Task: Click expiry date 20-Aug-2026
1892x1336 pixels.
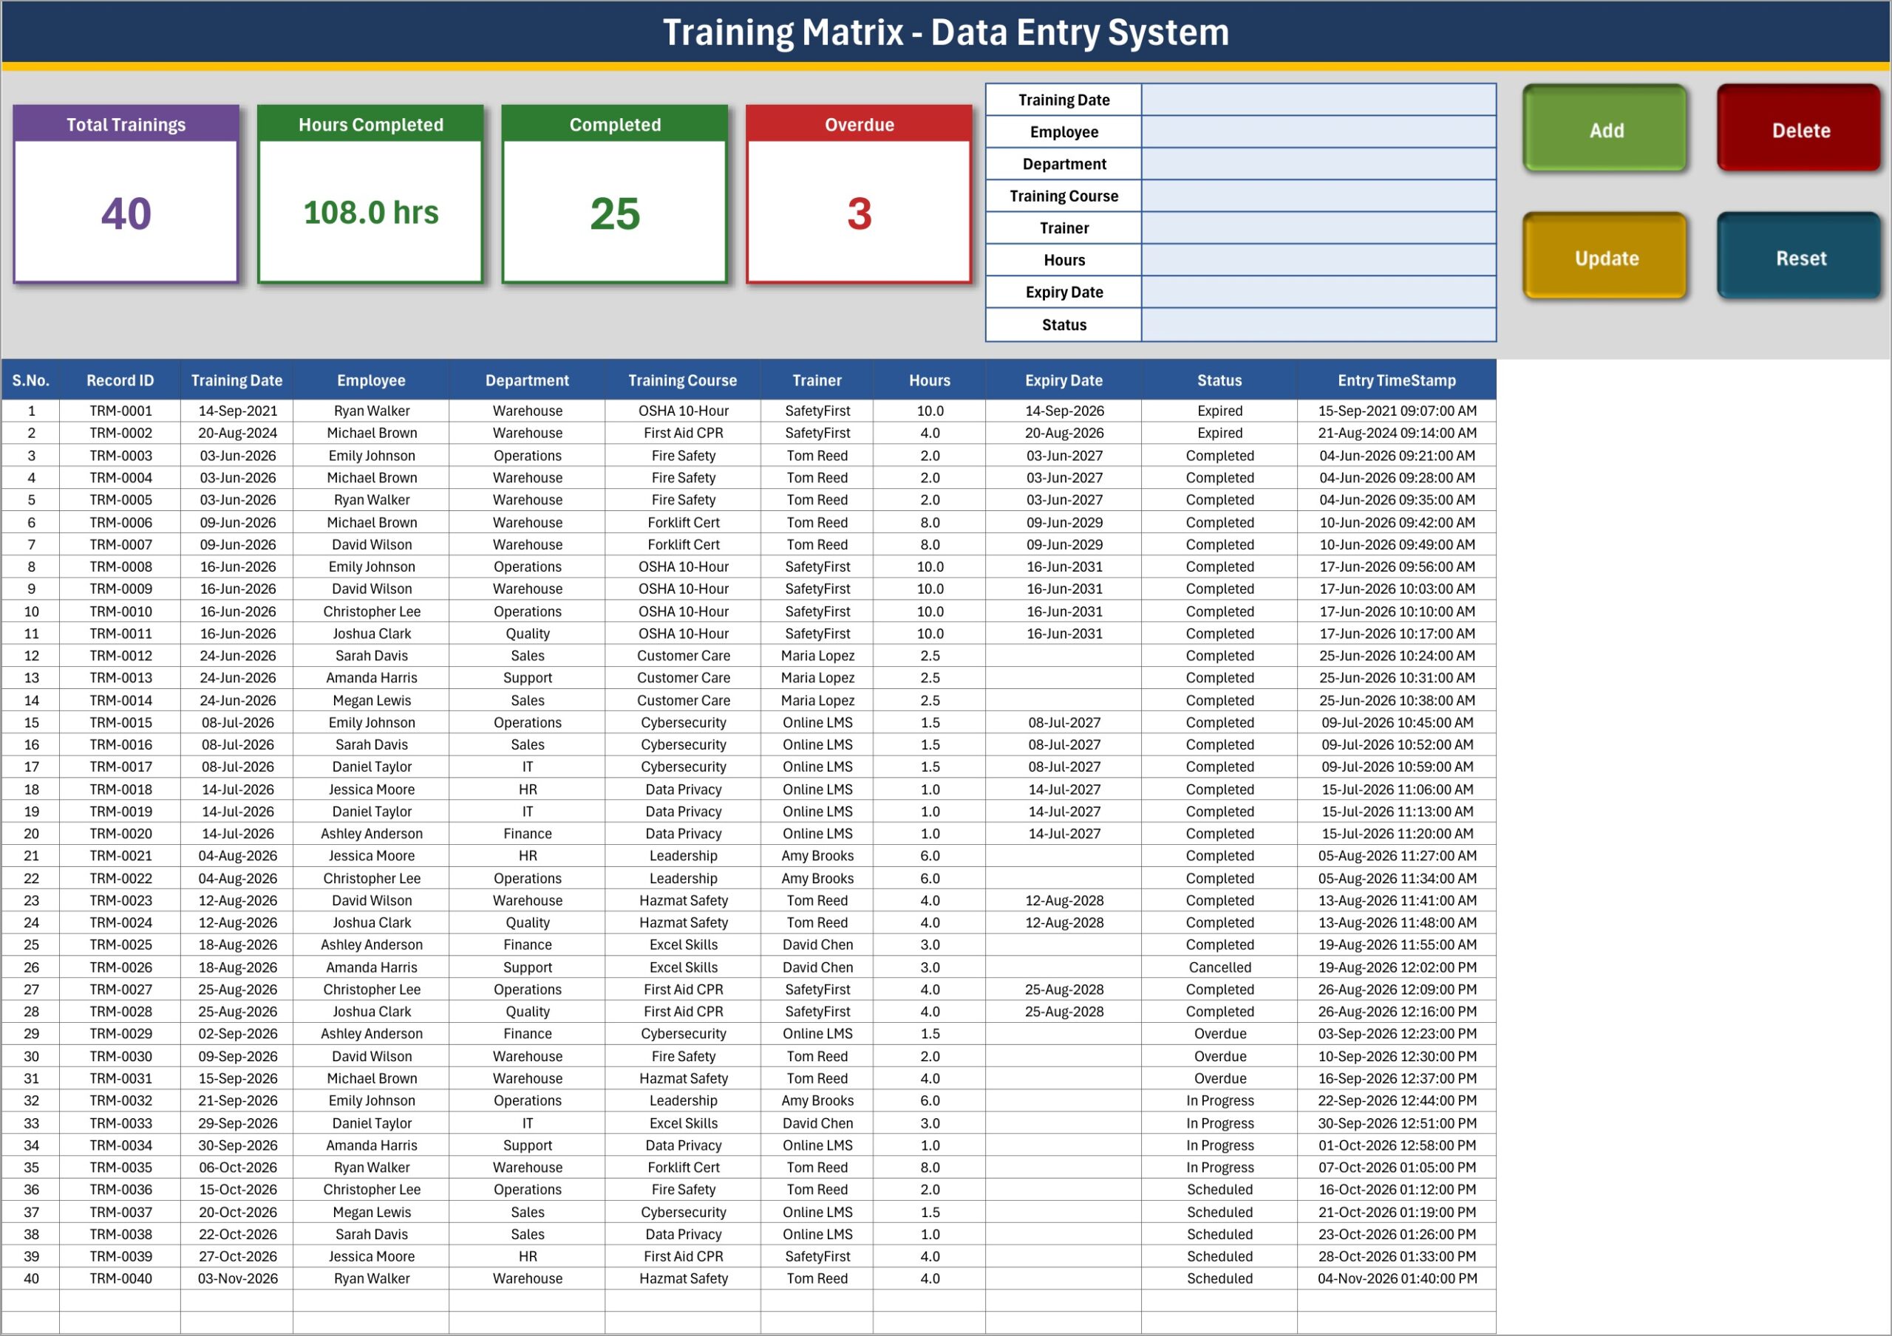Action: point(1064,433)
